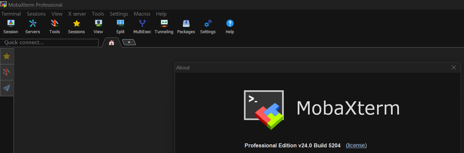
Task: Open the Tools toolbar icon
Action: pyautogui.click(x=54, y=27)
